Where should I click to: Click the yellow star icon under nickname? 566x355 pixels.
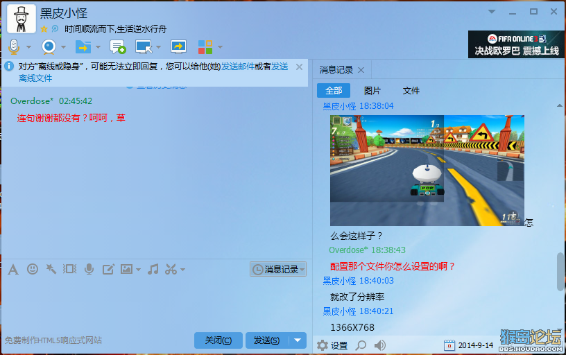click(x=44, y=29)
